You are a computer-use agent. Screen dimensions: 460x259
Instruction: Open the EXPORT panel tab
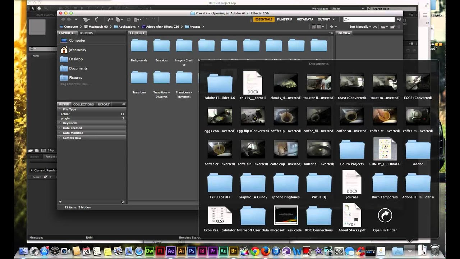coord(104,104)
